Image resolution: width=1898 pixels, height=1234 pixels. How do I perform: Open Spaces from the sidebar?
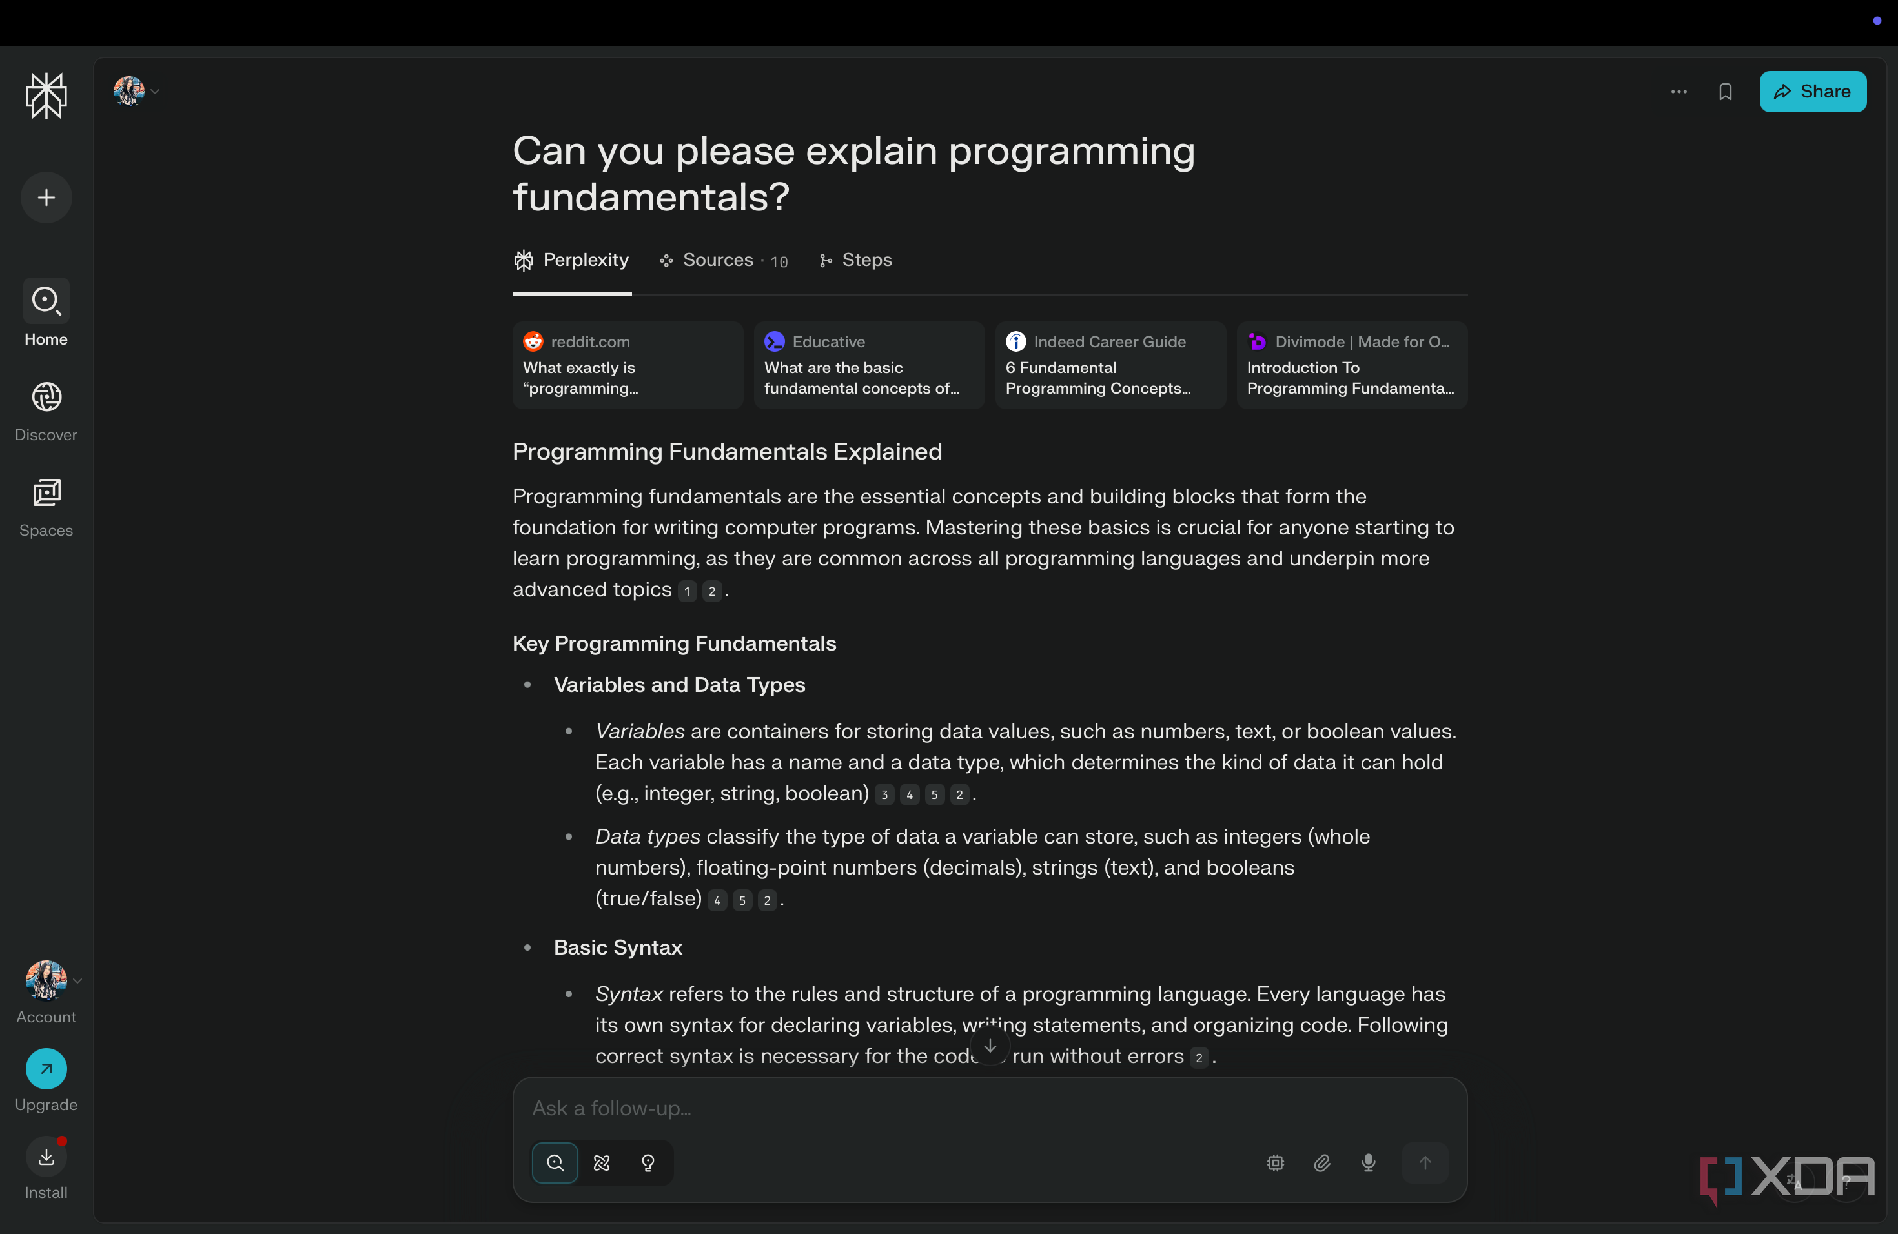(x=46, y=508)
